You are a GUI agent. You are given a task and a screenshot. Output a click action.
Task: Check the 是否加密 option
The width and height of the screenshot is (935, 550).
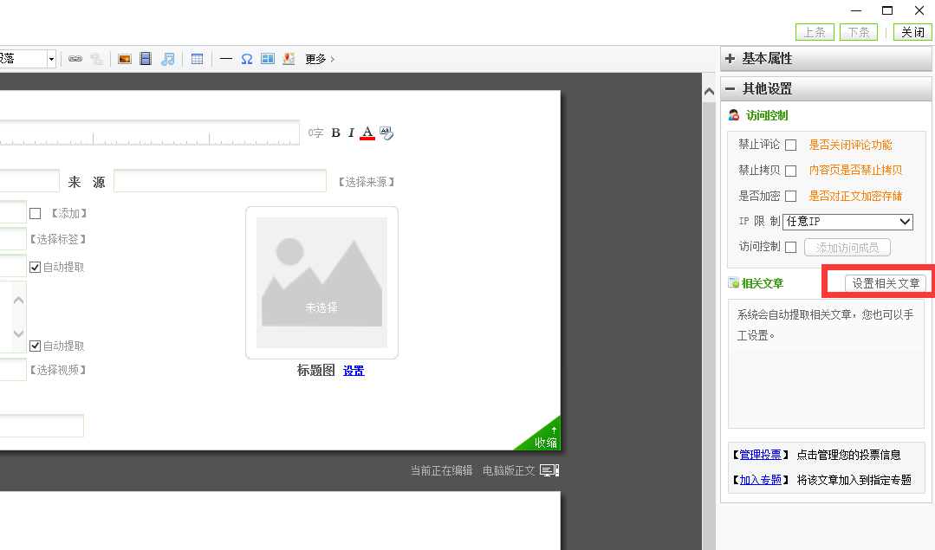coord(790,197)
